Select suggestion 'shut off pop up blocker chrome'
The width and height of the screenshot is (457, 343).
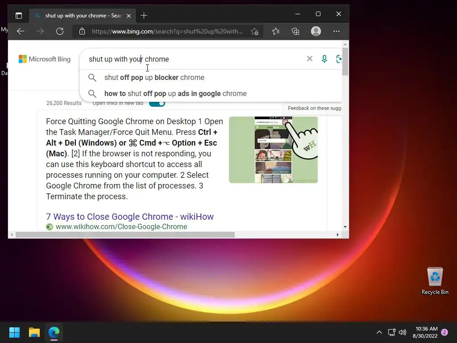point(211,78)
